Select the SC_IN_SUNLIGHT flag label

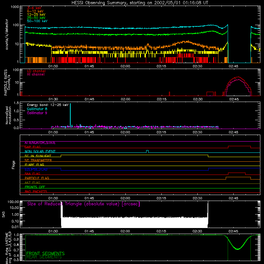tap(38, 156)
